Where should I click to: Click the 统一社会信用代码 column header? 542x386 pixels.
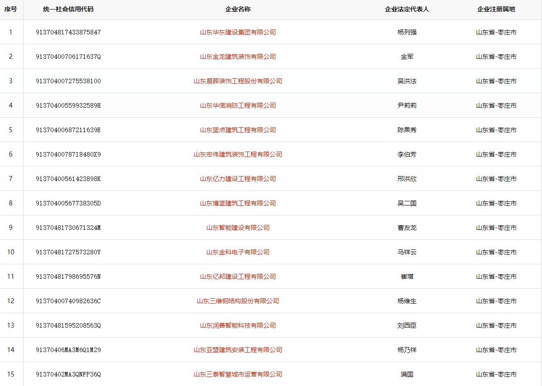pos(68,9)
